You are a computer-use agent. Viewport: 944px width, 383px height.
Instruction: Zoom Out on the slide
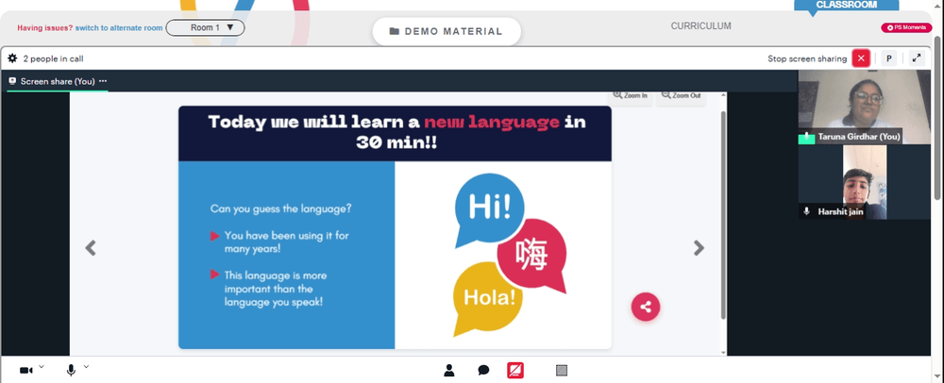tap(681, 95)
